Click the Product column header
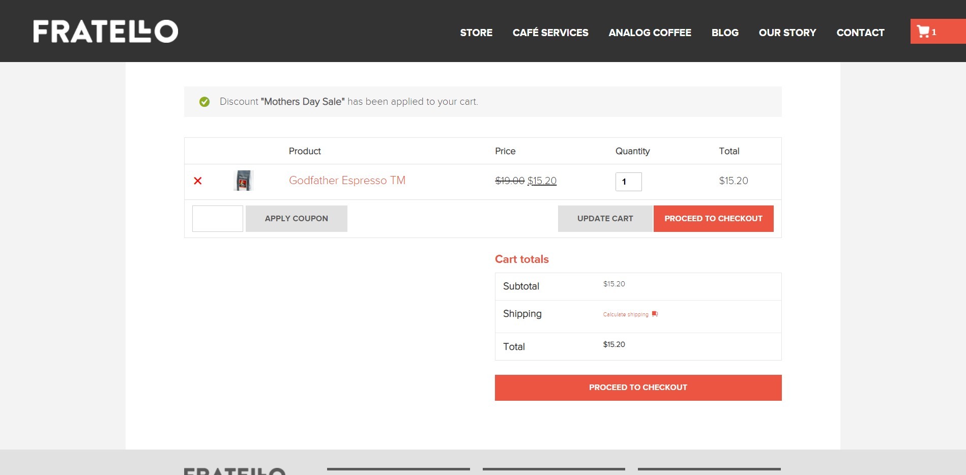Image resolution: width=966 pixels, height=475 pixels. click(x=305, y=151)
